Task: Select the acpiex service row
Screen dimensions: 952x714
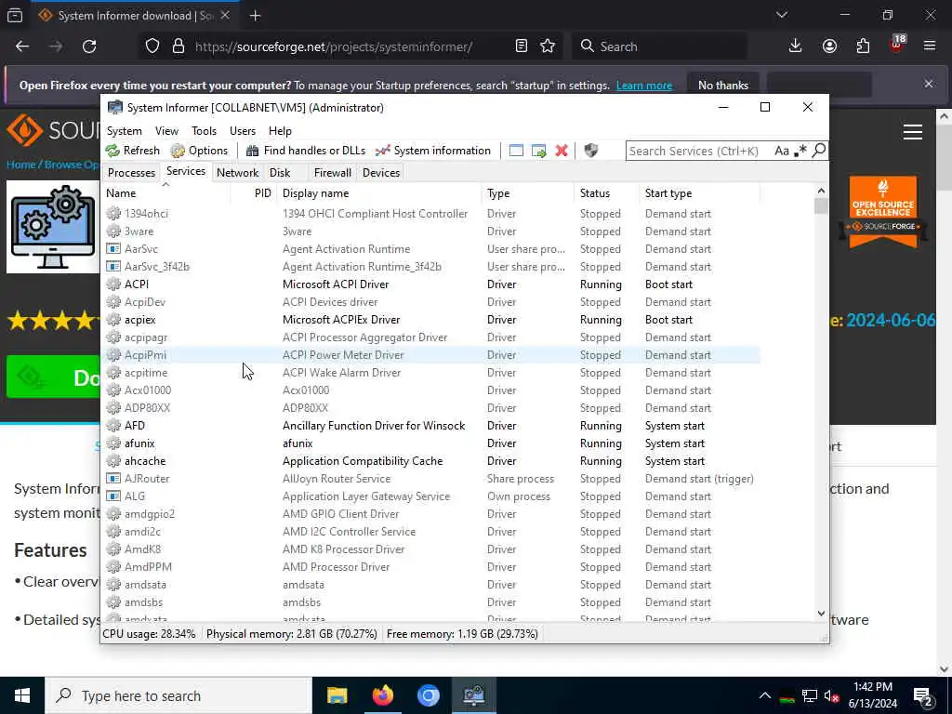Action: [431, 320]
